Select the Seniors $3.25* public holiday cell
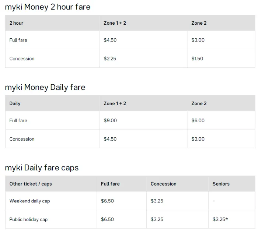Image resolution: width=258 pixels, height=233 pixels. click(220, 219)
